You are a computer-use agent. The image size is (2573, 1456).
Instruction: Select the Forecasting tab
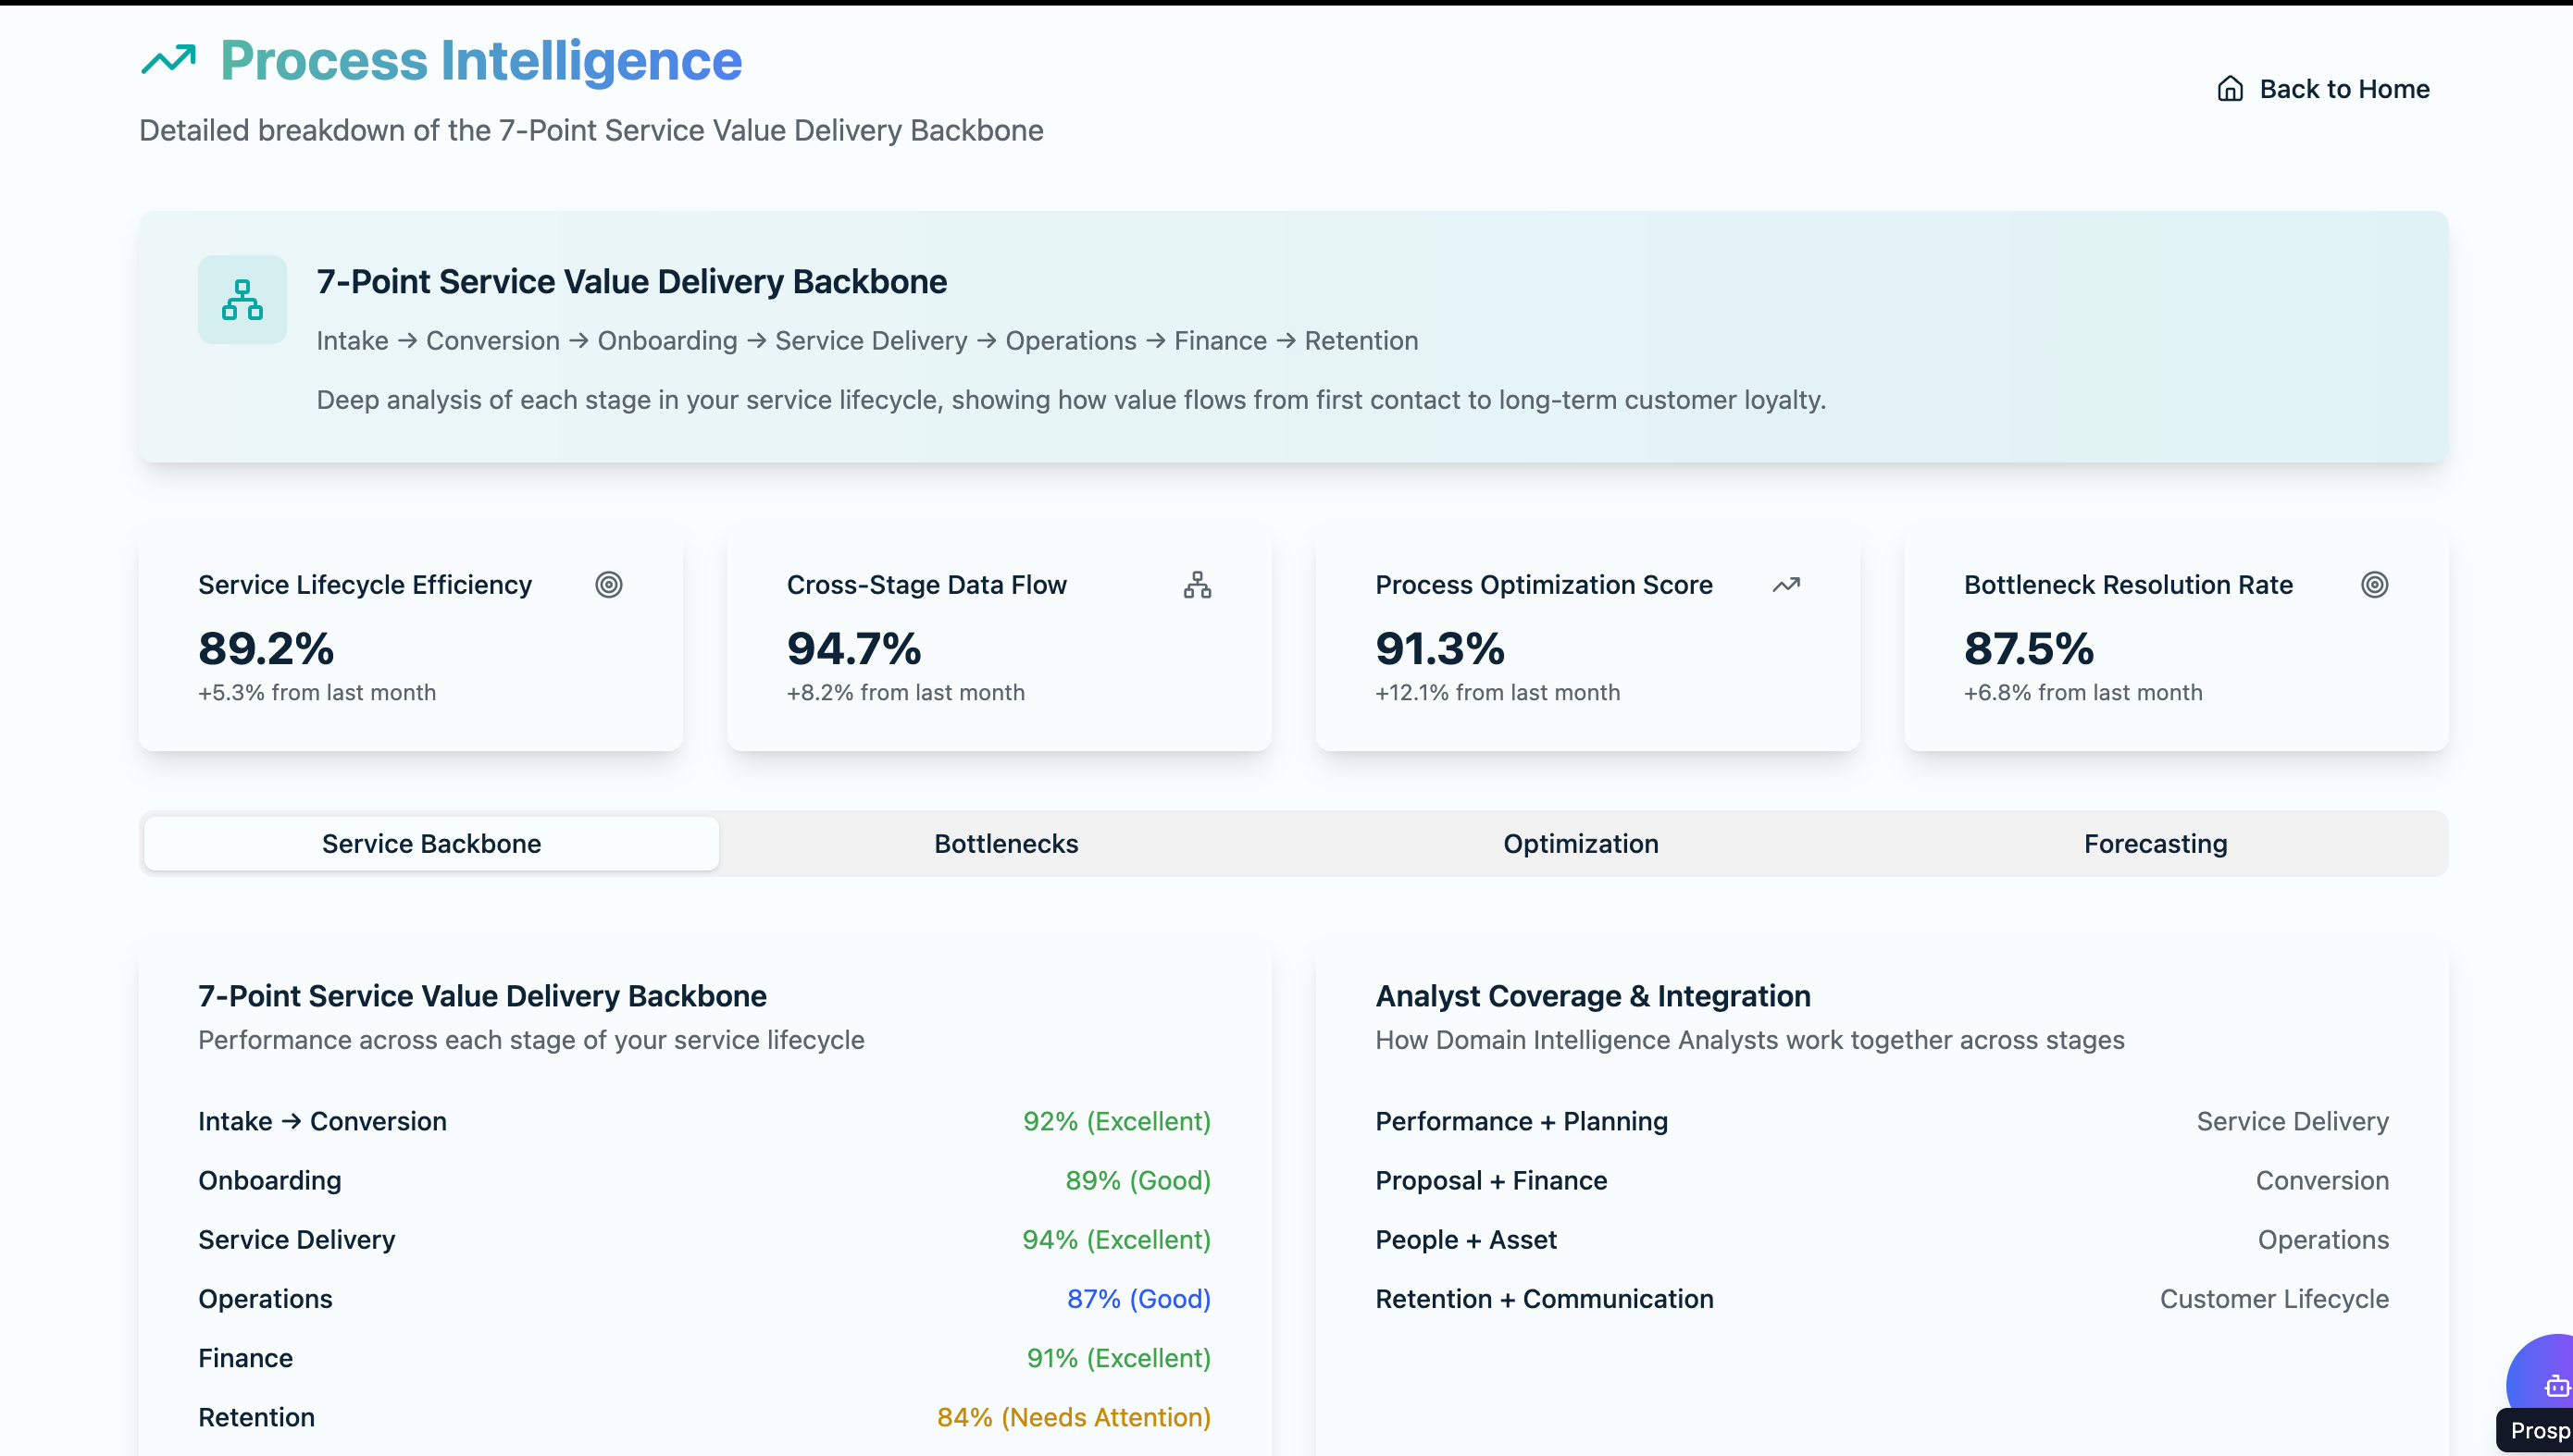[x=2155, y=844]
